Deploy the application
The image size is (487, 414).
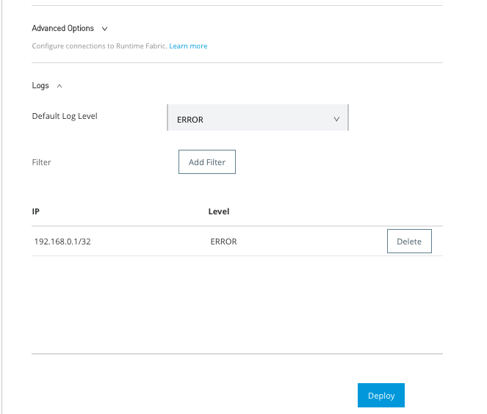pyautogui.click(x=381, y=396)
